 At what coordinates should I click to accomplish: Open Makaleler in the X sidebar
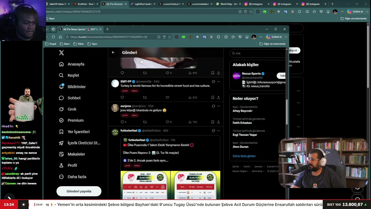[x=72, y=154]
